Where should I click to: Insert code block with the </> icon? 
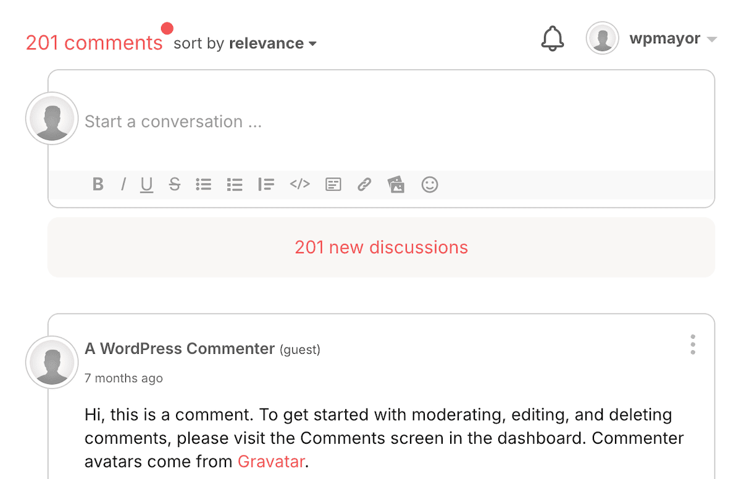[x=299, y=183]
